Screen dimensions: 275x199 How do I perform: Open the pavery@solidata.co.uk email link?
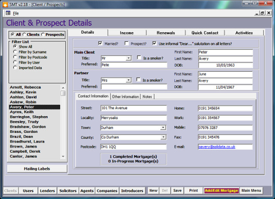click(217, 147)
